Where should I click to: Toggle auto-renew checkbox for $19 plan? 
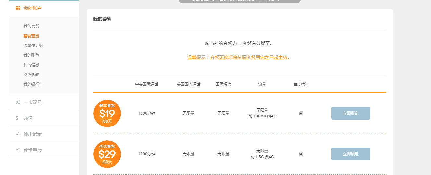coord(301,113)
